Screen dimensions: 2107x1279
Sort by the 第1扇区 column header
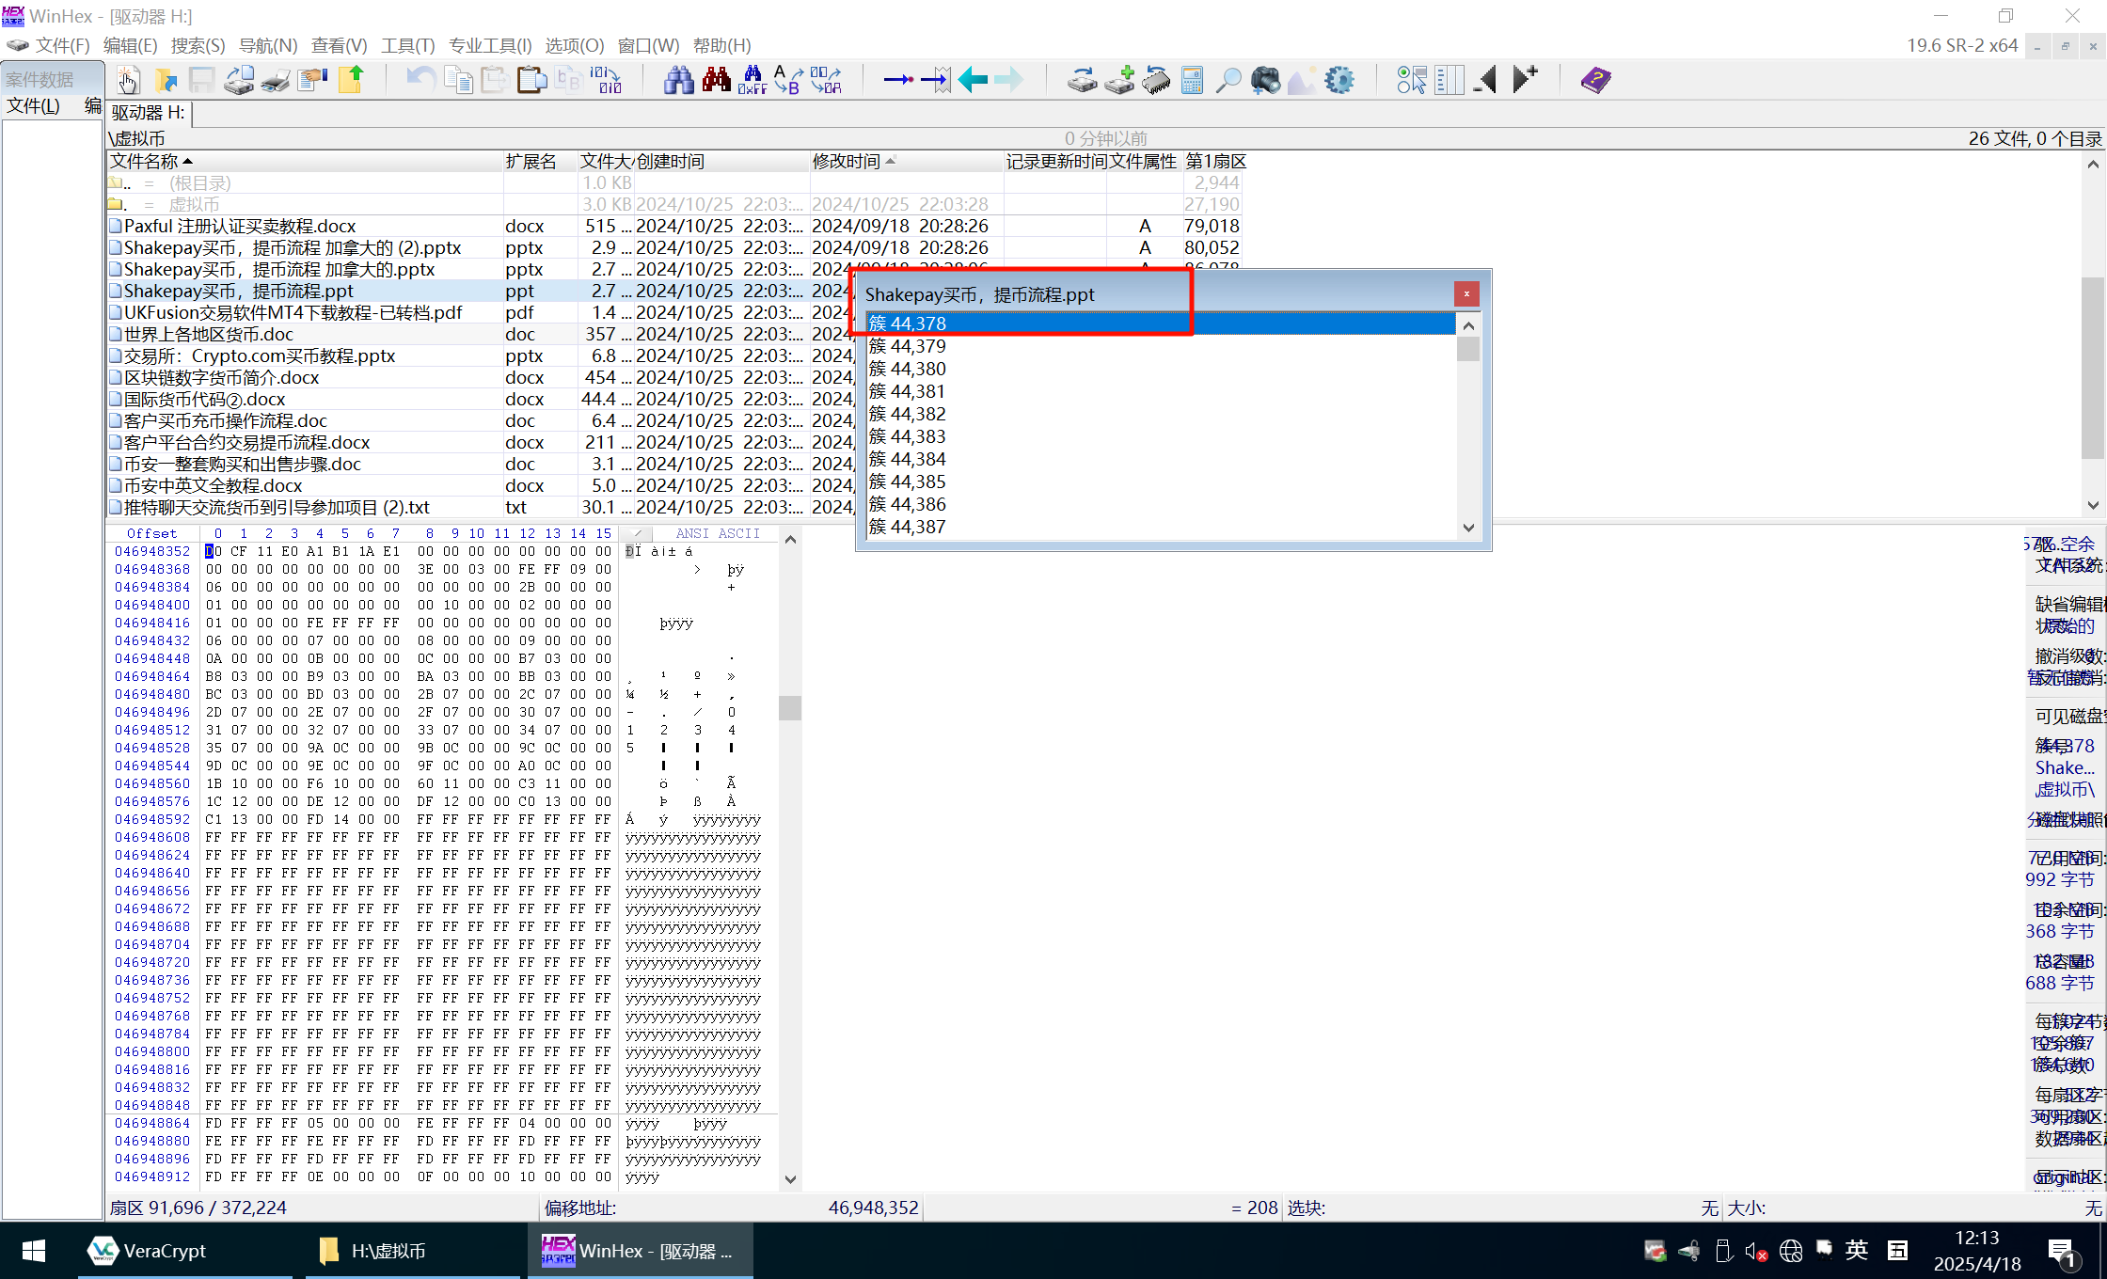coord(1213,162)
